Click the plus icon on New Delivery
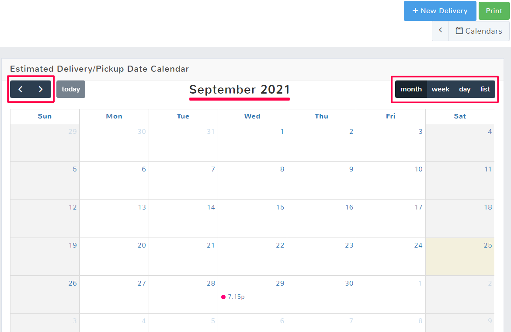This screenshot has width=511, height=332. [415, 10]
